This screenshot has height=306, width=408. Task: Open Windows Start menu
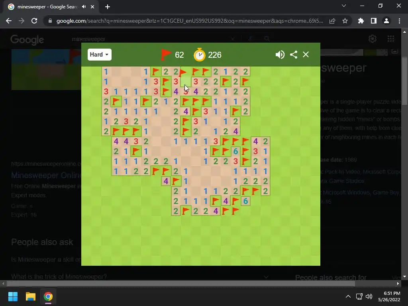coord(13,296)
